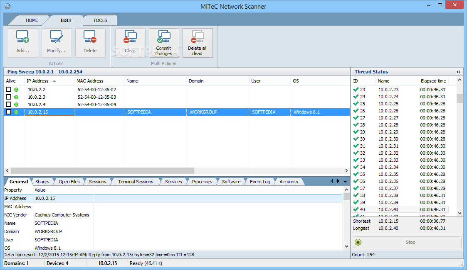This screenshot has height=270, width=467.
Task: Click the MAC Address column header
Action: (x=99, y=81)
